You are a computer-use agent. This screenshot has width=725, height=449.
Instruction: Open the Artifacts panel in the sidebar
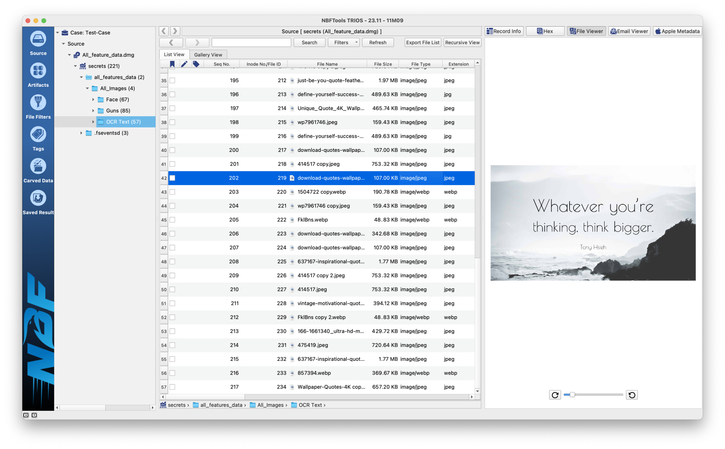point(38,74)
